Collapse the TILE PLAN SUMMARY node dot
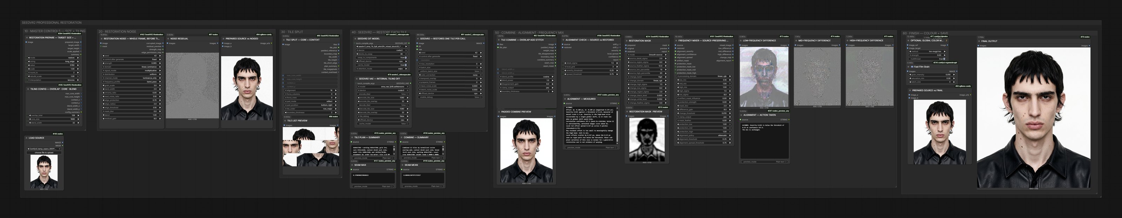 (x=352, y=137)
